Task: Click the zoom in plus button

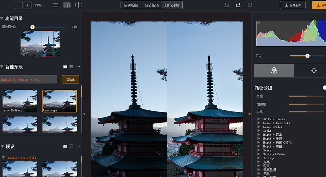Action: click(x=28, y=5)
